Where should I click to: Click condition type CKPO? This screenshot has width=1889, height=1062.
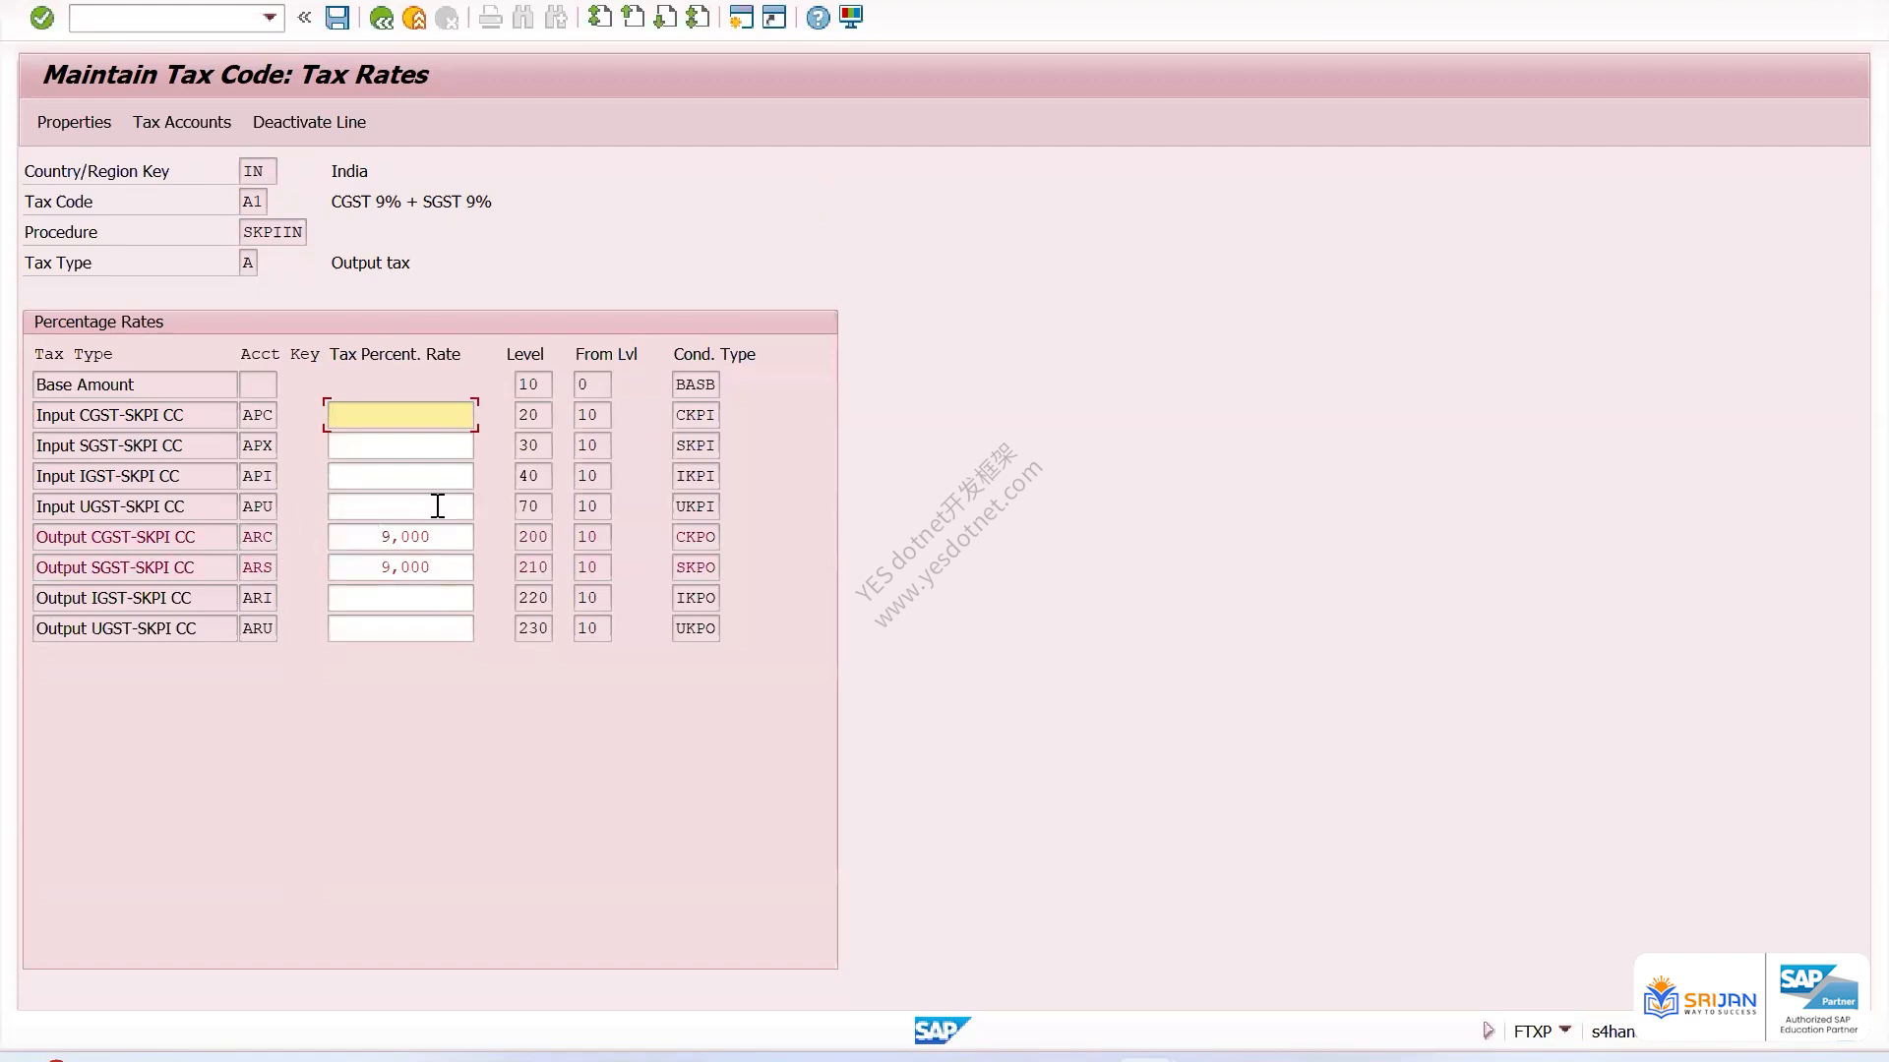696,537
